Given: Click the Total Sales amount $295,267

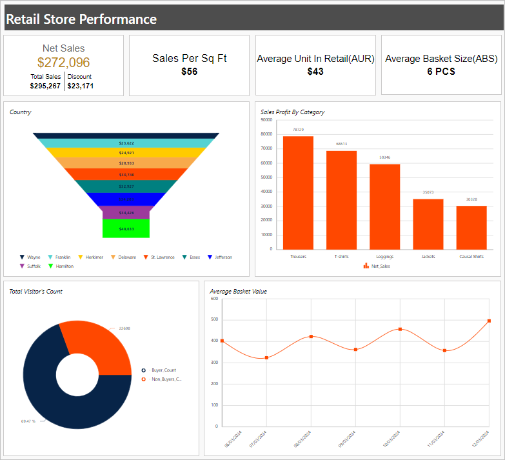Looking at the screenshot, I should (45, 86).
